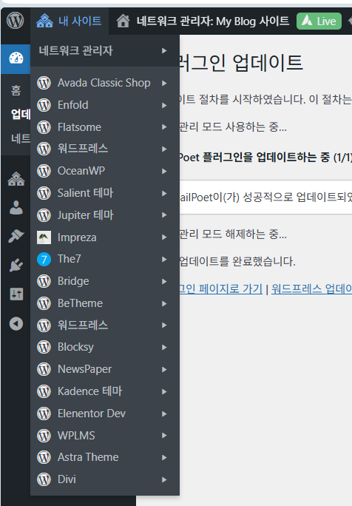Click the blue 7 icon for The7
The image size is (352, 506).
click(x=44, y=259)
